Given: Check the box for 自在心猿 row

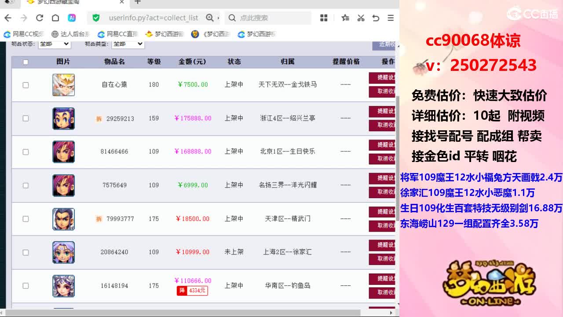Looking at the screenshot, I should (26, 85).
